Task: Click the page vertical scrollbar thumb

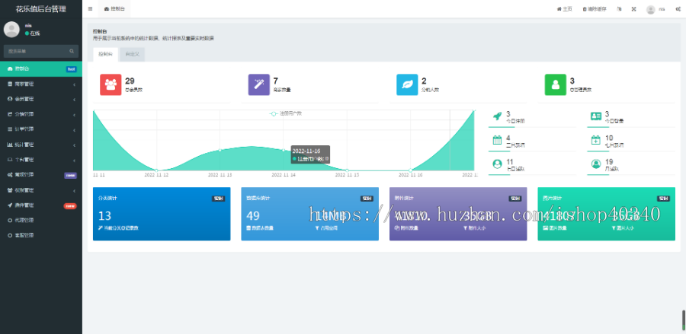Action: click(x=684, y=320)
